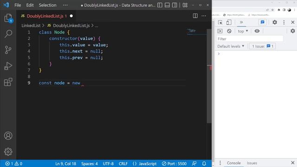Open the browser profile avatar
297x167 pixels.
[x=289, y=10]
